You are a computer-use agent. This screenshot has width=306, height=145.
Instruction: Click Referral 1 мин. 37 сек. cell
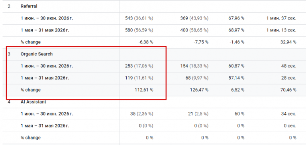click(281, 18)
